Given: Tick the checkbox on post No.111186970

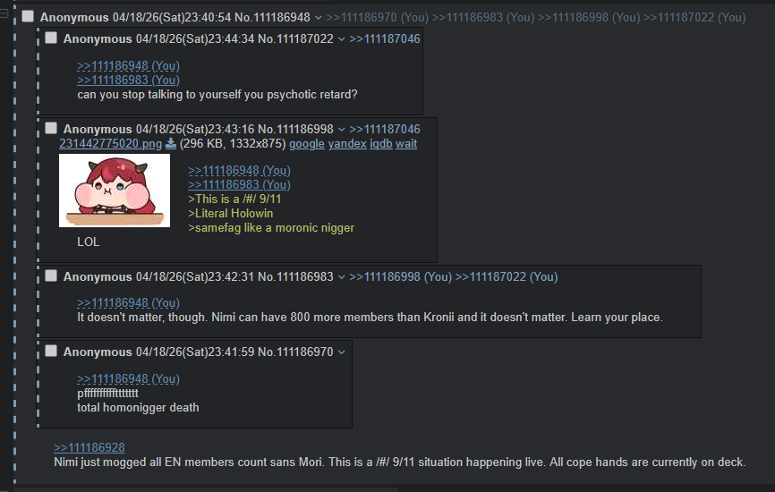Looking at the screenshot, I should tap(51, 351).
